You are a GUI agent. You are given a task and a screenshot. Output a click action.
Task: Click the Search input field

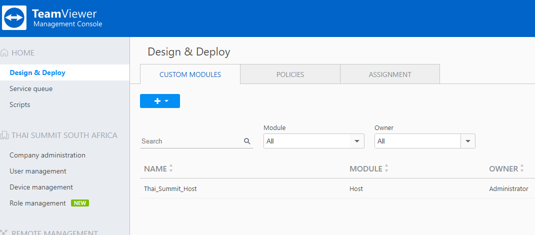point(190,141)
